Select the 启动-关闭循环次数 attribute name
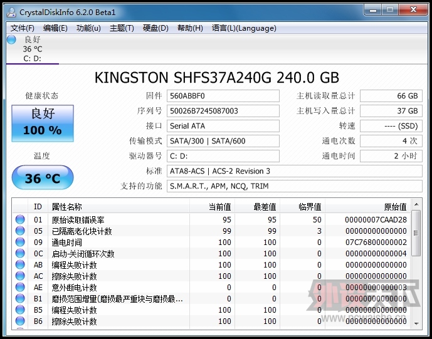The width and height of the screenshot is (432, 339). tap(83, 254)
